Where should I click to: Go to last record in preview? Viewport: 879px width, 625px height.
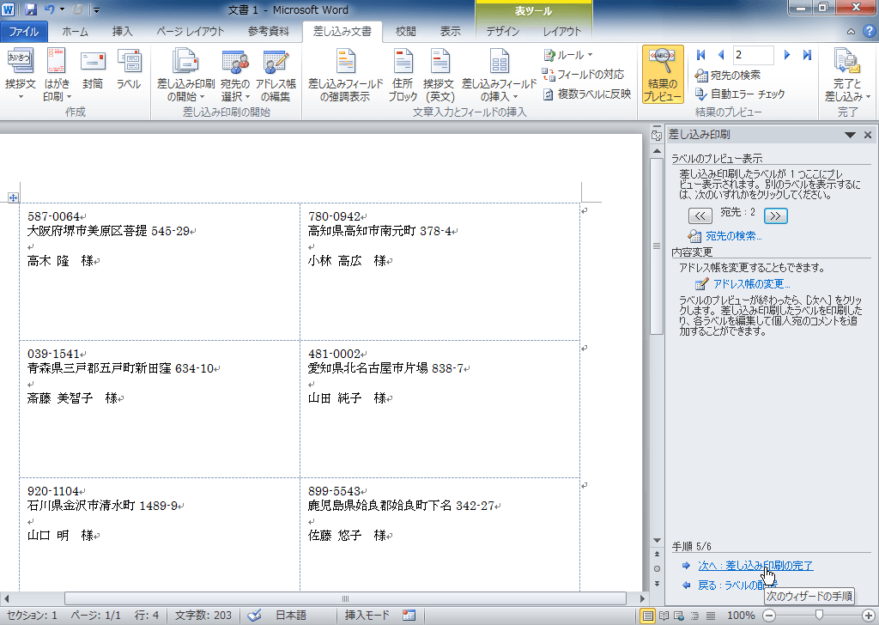point(807,54)
